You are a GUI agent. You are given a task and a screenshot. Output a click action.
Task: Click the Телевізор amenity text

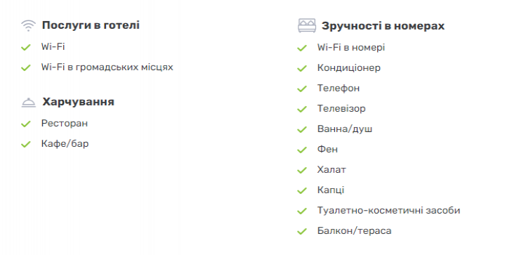coord(341,109)
